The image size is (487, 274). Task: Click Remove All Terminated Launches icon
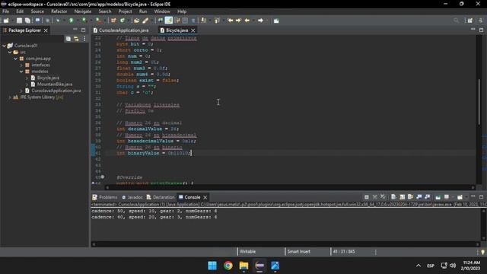[383, 197]
